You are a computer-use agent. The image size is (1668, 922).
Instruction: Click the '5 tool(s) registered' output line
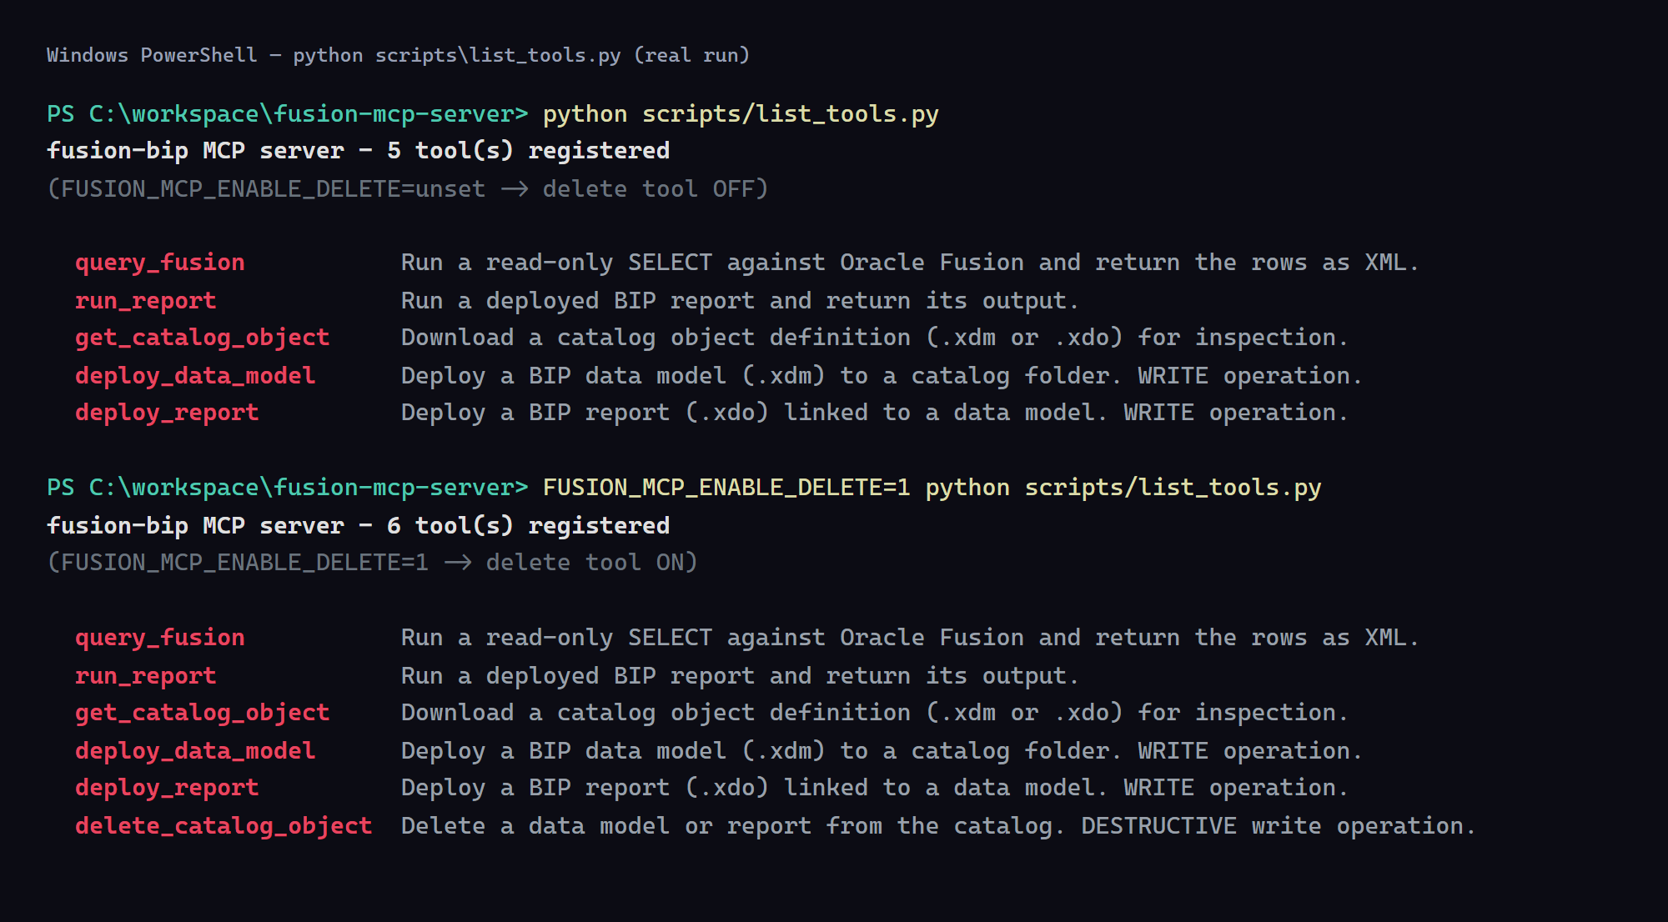pyautogui.click(x=359, y=151)
